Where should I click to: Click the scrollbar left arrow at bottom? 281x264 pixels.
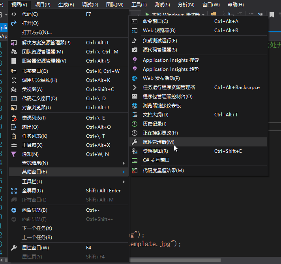click(x=2, y=260)
